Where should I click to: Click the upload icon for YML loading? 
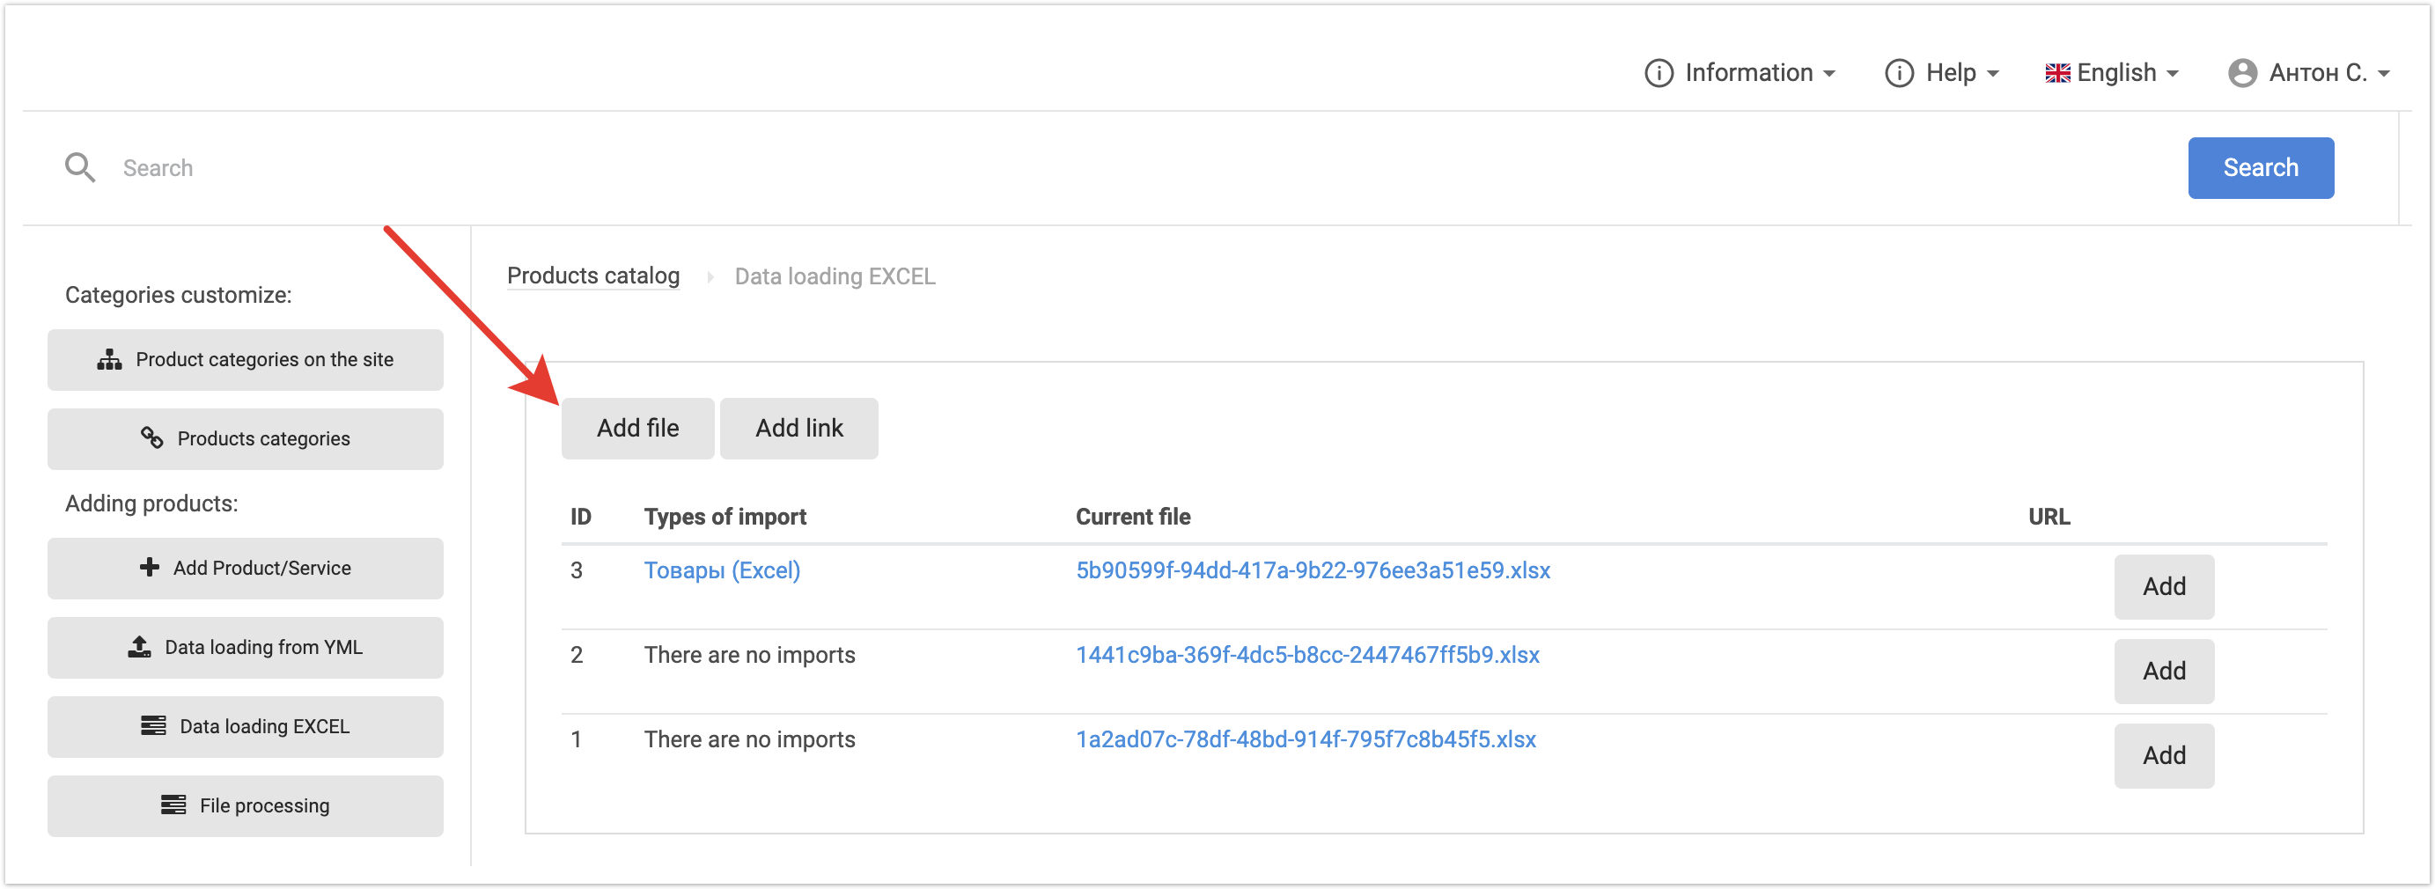[140, 646]
